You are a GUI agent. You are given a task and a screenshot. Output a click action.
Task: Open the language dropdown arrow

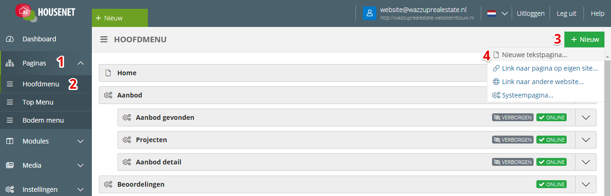coord(504,14)
